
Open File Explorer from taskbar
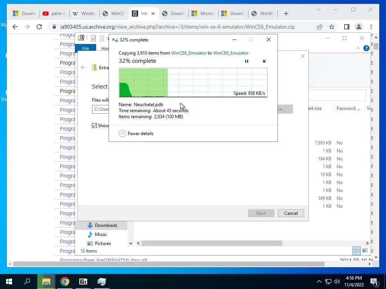point(46,281)
